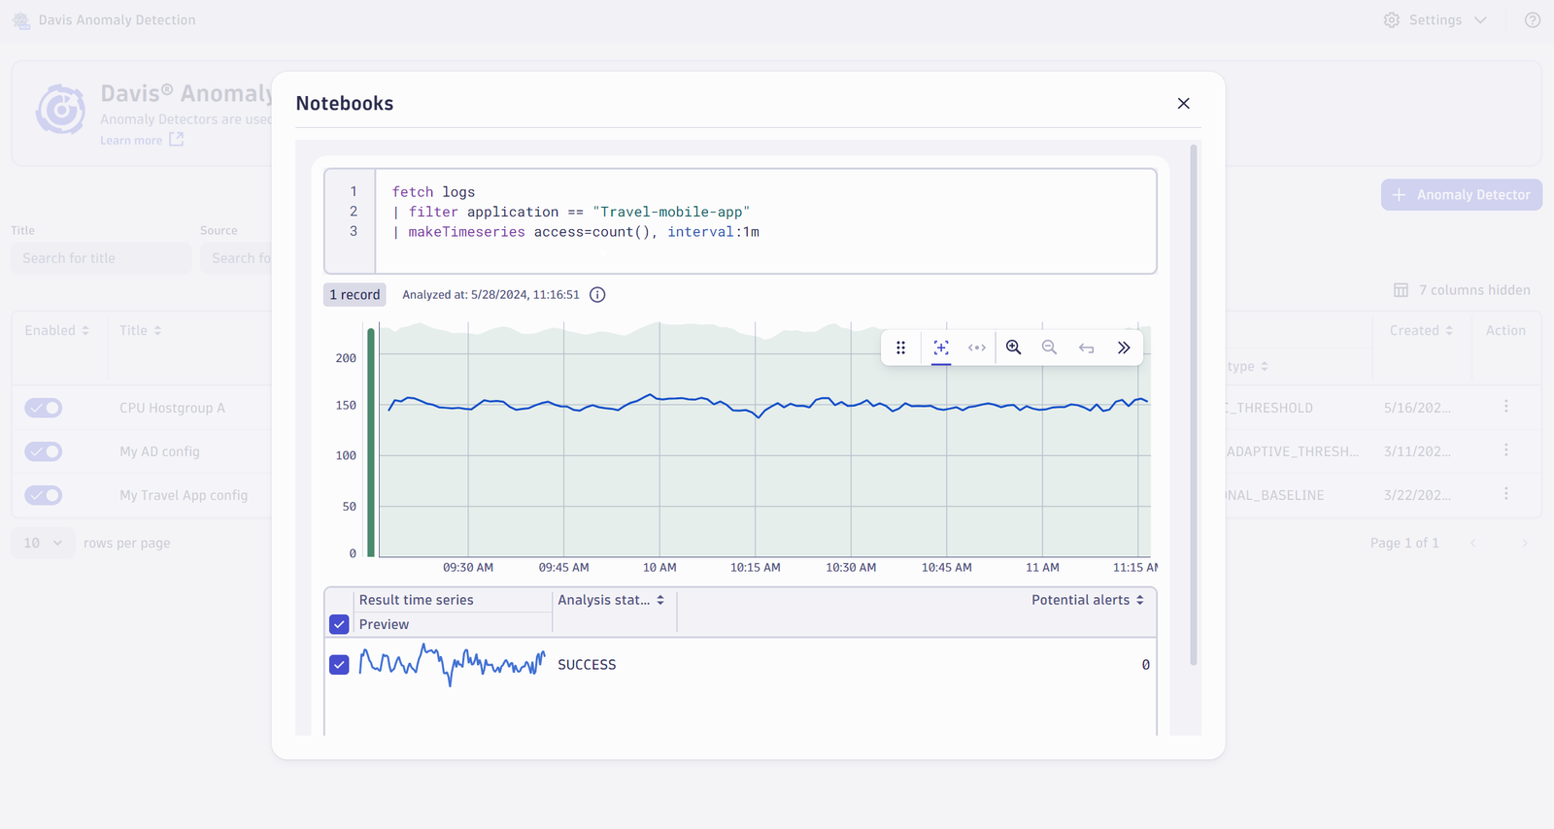Open the rows per page dropdown
This screenshot has height=829, width=1554.
point(43,544)
